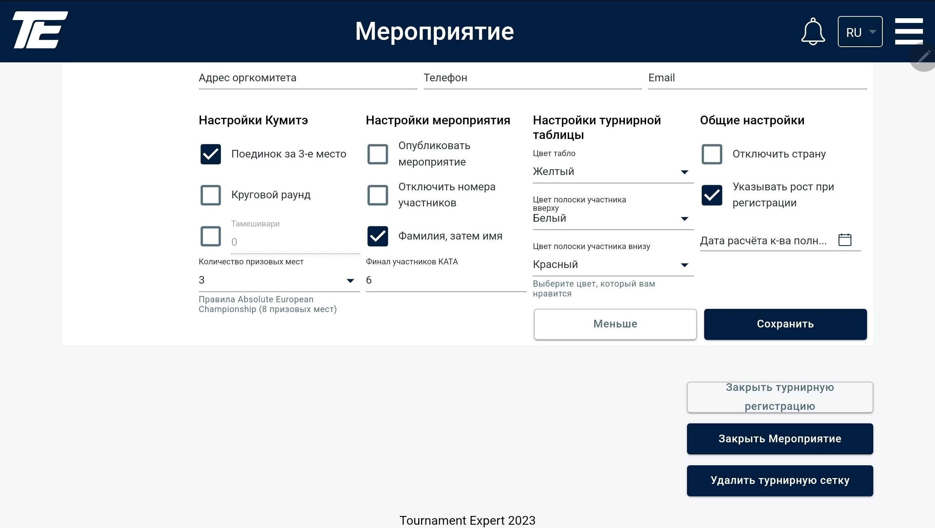Click Настройки Кумитэ heading
Screen dimensions: 935x528
tap(253, 120)
